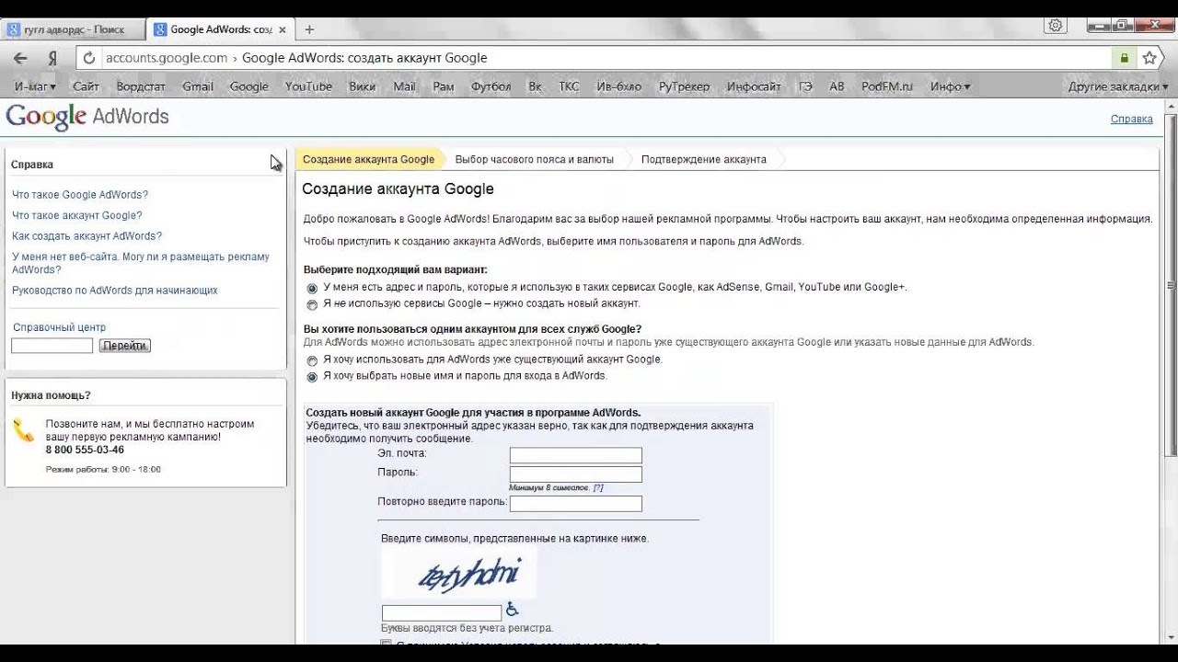Click the captcha accessibility wheelchair icon
Screen dimensions: 1178x662
click(x=512, y=609)
